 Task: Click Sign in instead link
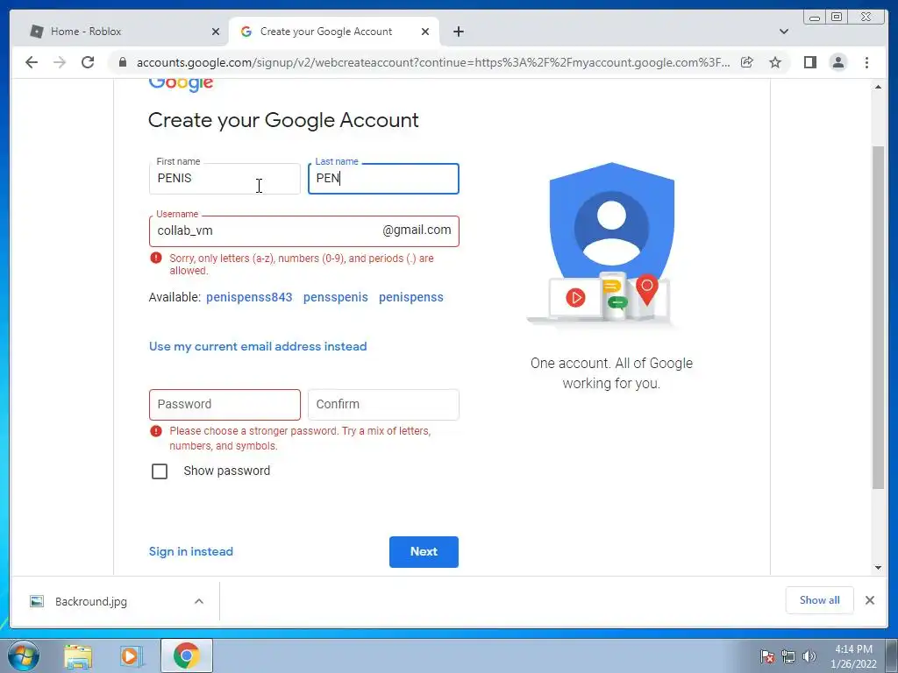(190, 552)
